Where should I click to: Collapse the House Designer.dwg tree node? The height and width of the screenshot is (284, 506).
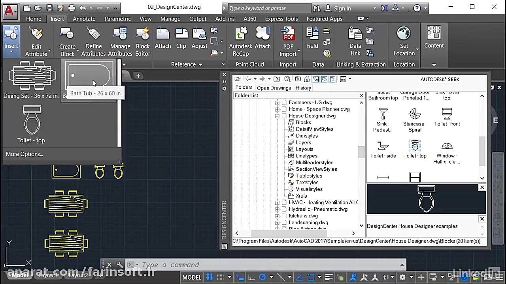coord(277,116)
